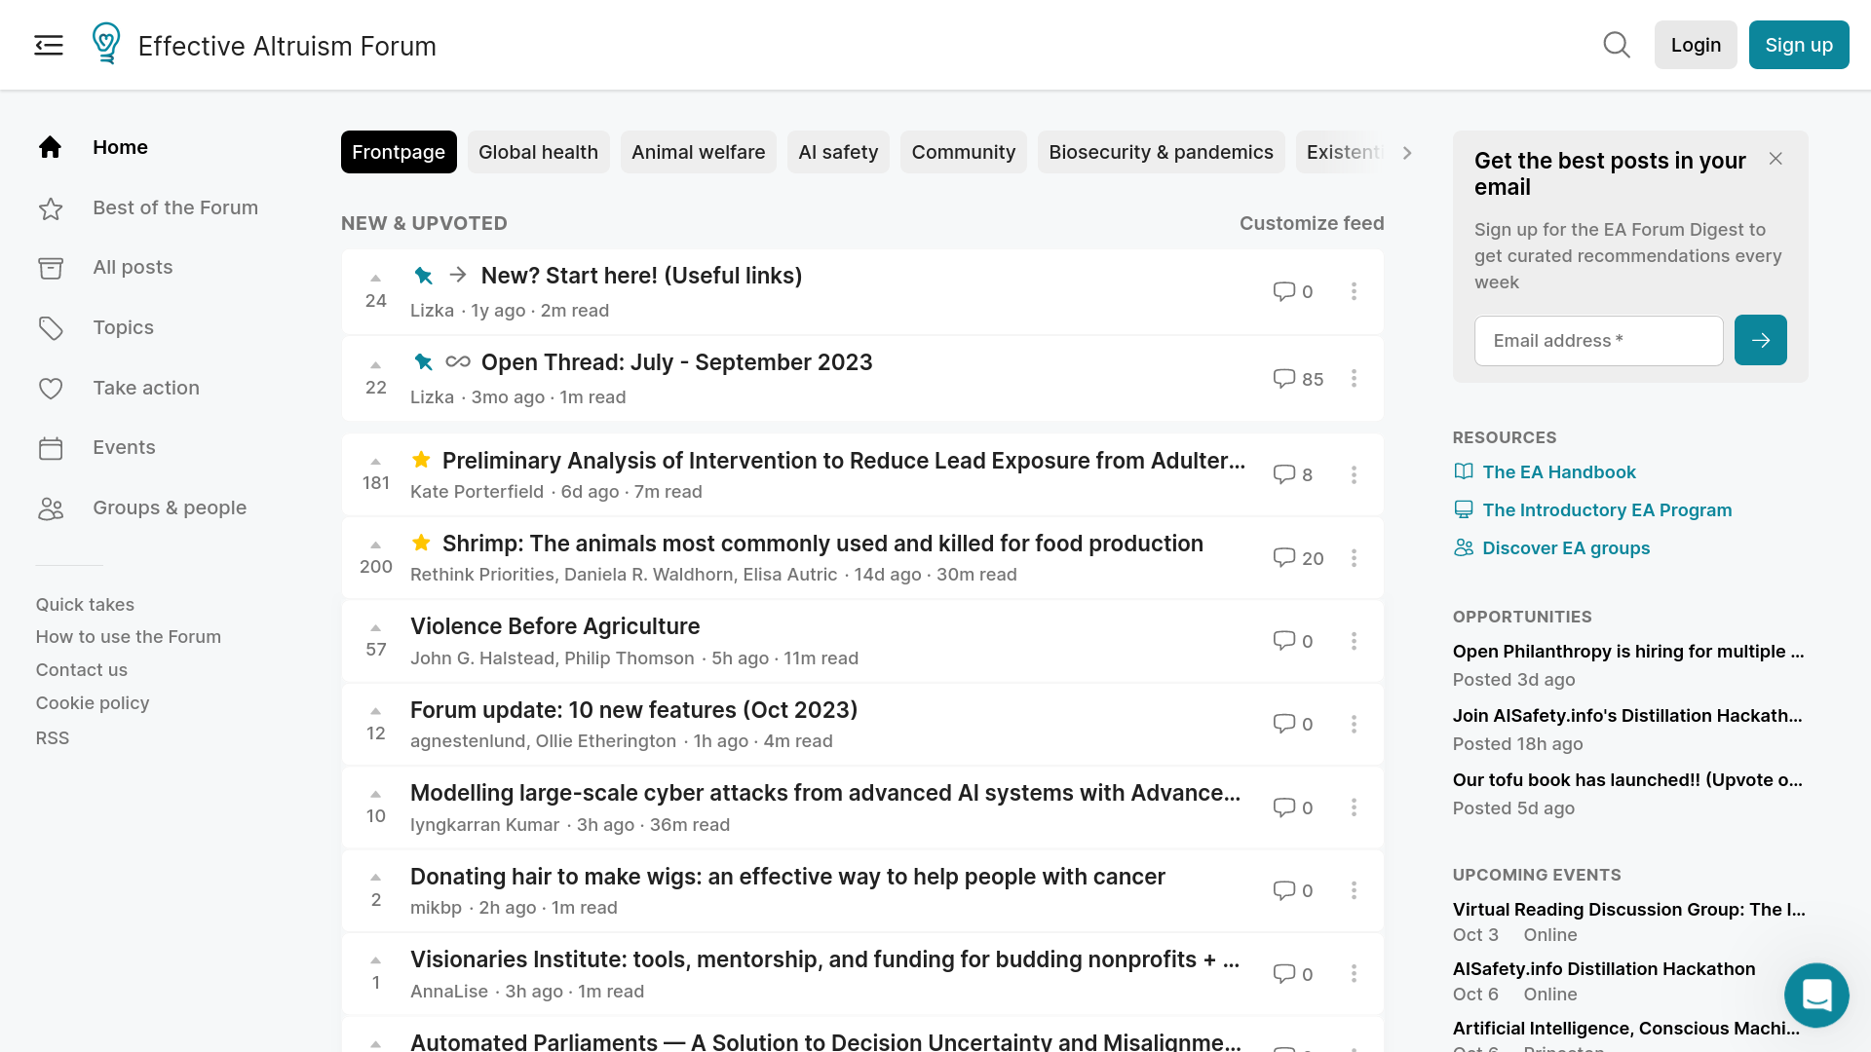The height and width of the screenshot is (1052, 1871).
Task: Open three-dot menu for Shrimp post
Action: (1354, 558)
